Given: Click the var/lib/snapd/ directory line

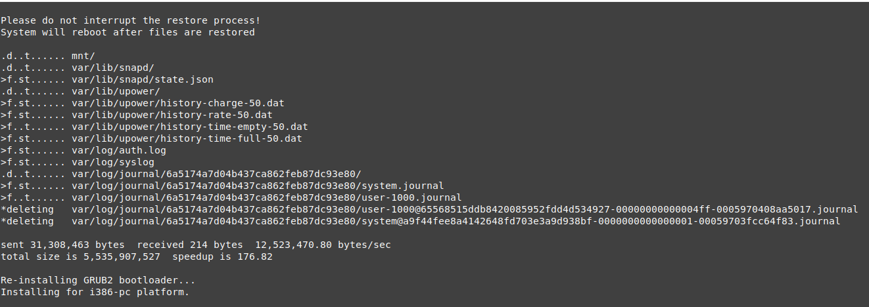Looking at the screenshot, I should tap(113, 68).
